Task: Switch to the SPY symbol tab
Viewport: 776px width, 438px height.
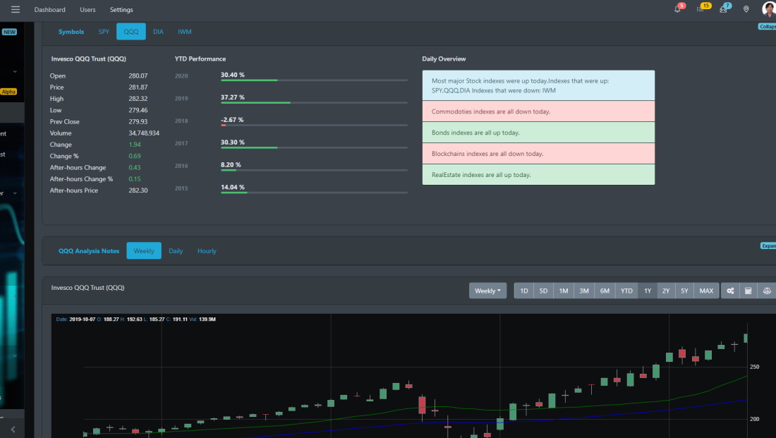Action: point(104,31)
